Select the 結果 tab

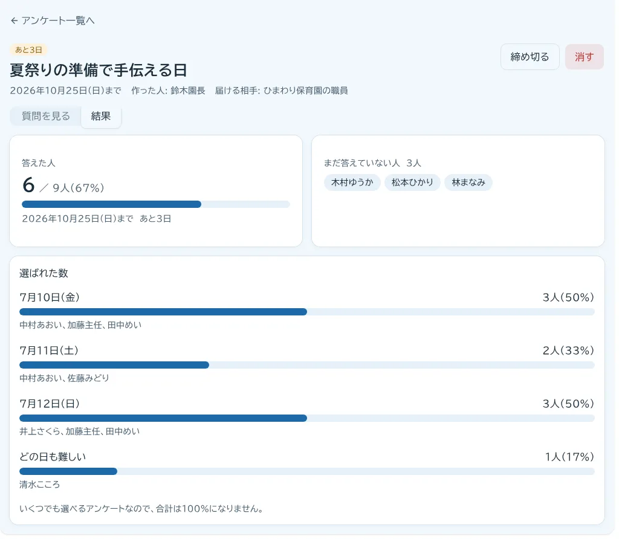101,116
